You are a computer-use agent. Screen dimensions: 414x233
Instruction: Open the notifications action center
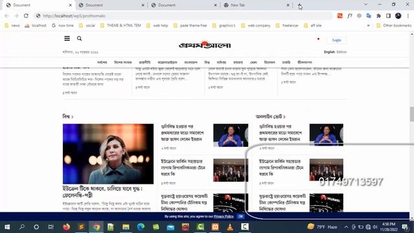tap(405, 227)
